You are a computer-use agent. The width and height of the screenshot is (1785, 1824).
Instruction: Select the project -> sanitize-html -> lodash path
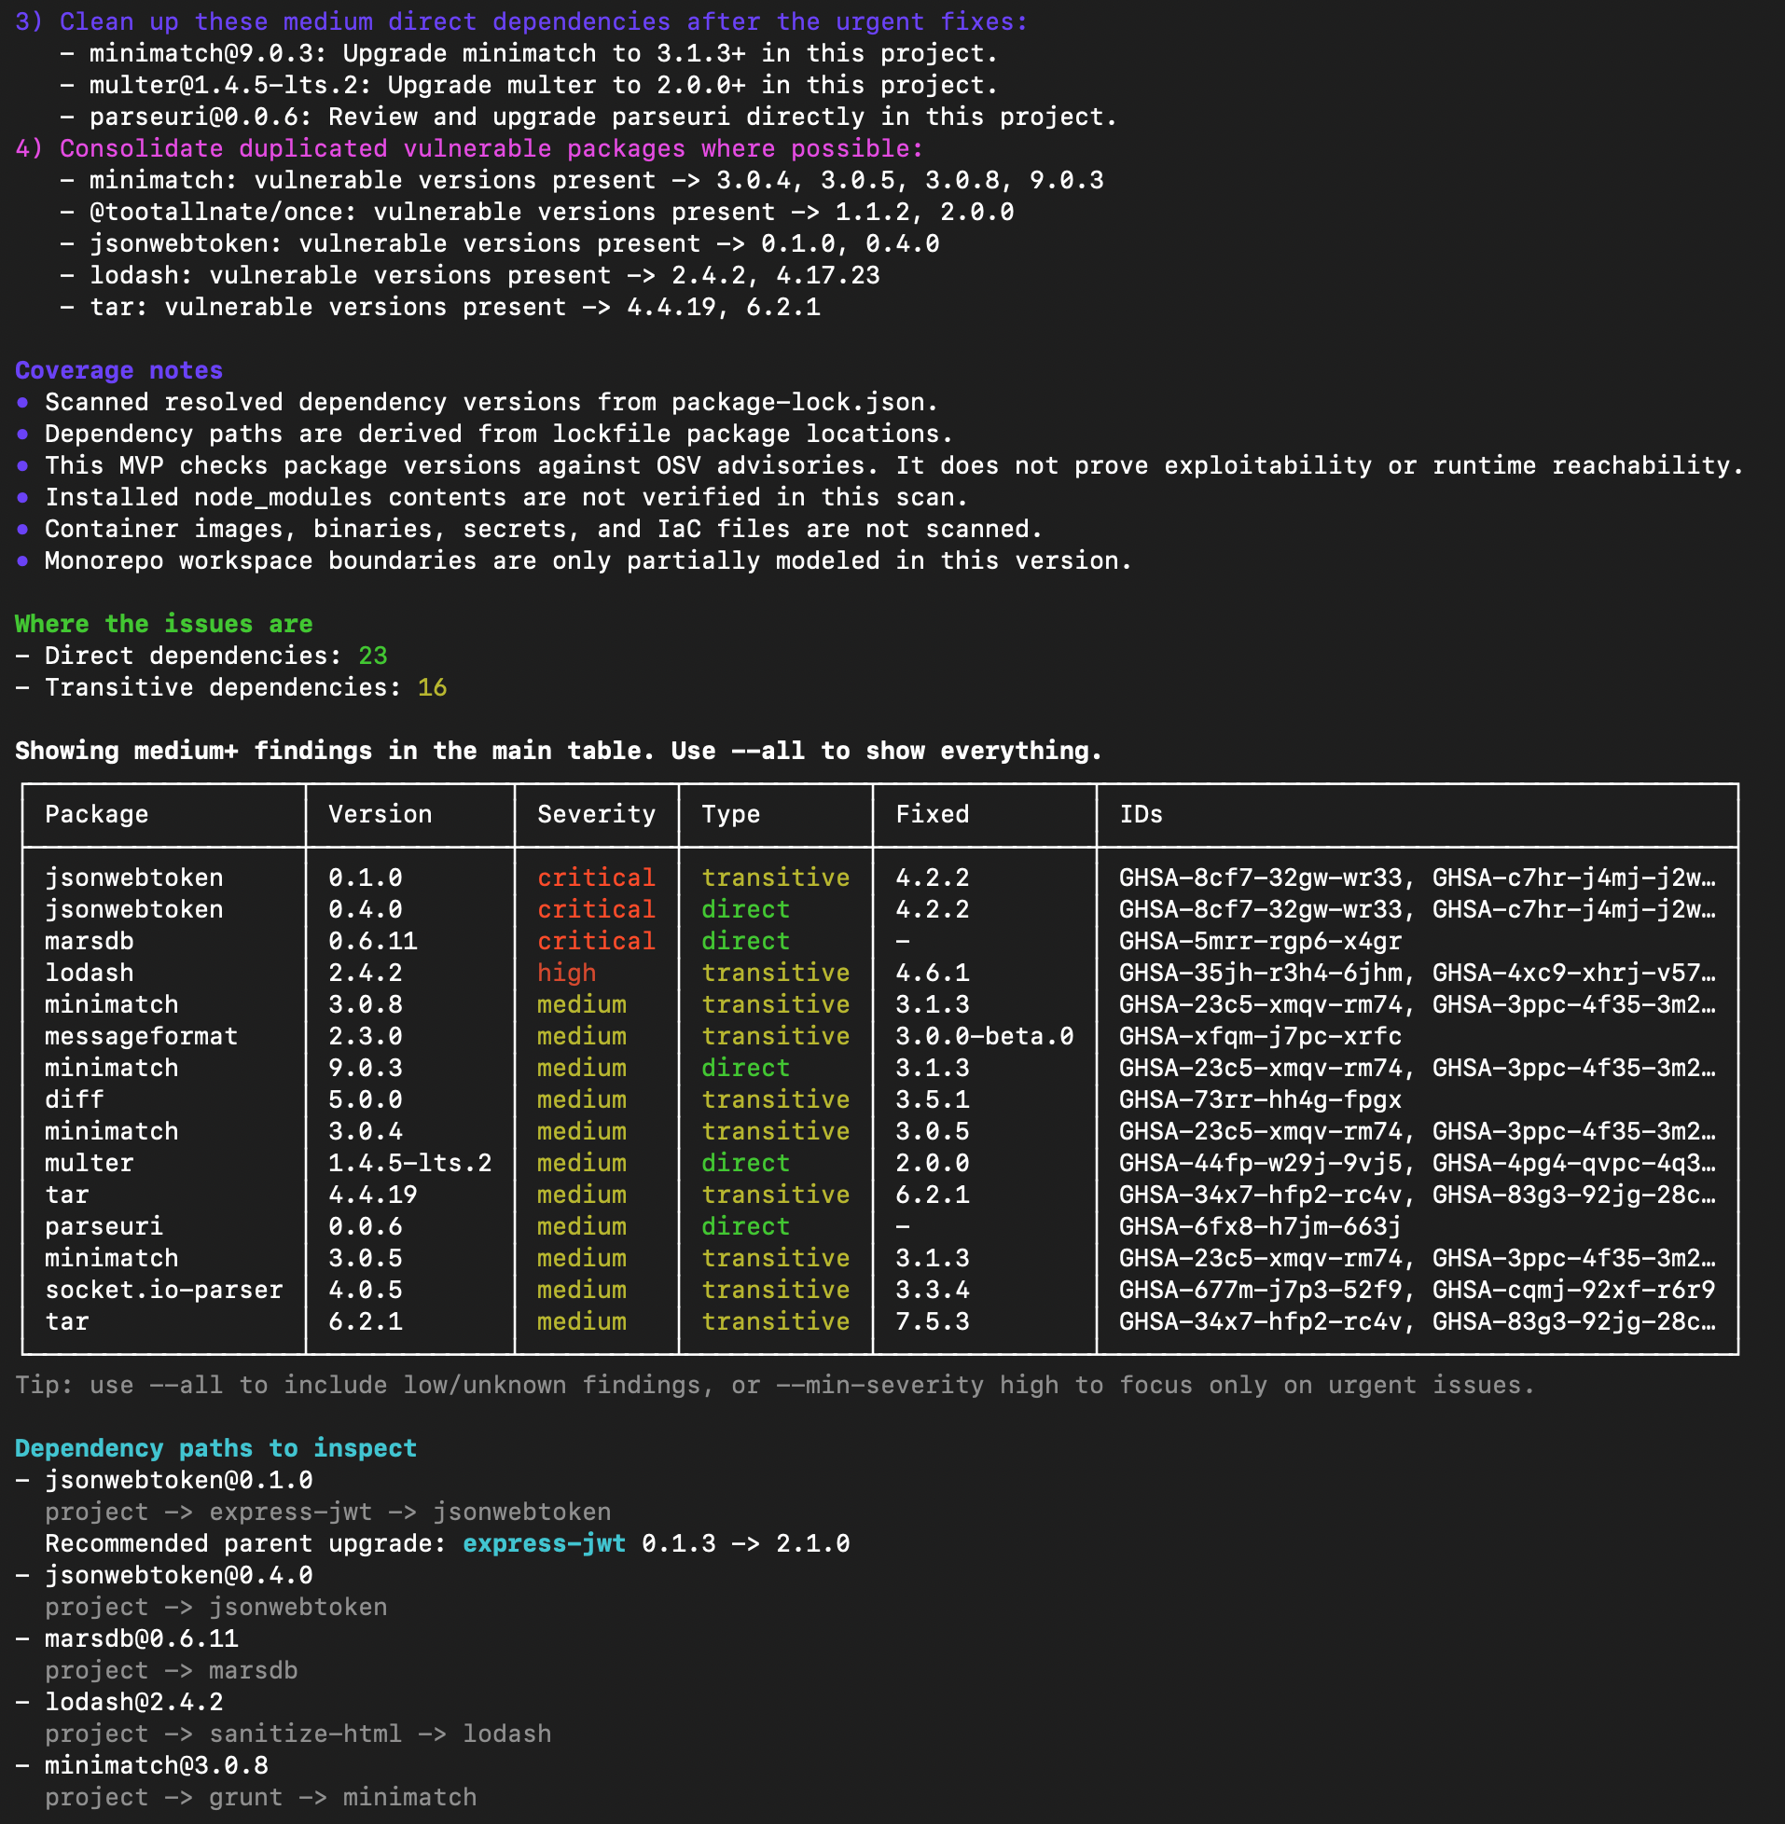click(x=297, y=1734)
